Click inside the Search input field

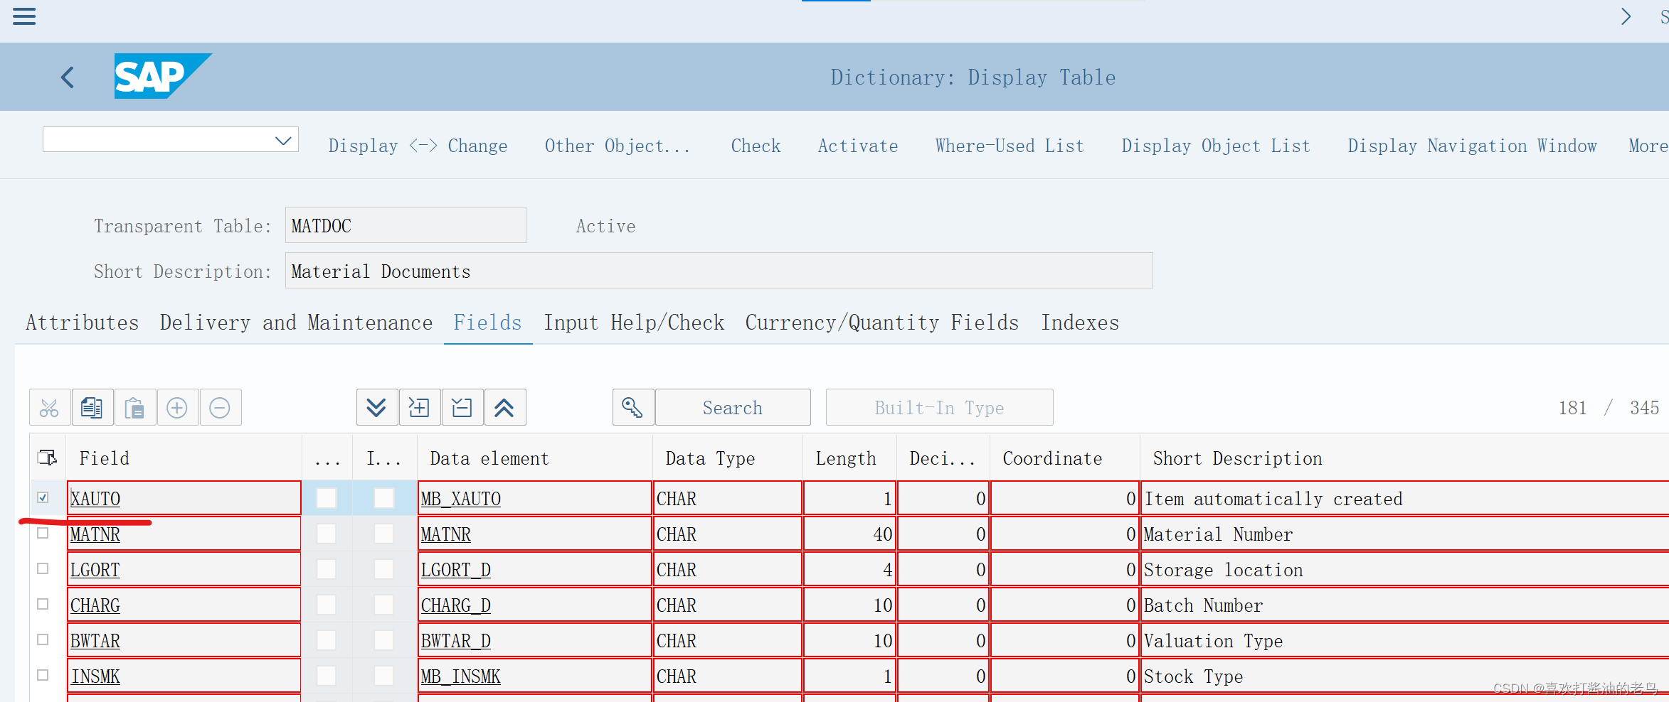(732, 407)
